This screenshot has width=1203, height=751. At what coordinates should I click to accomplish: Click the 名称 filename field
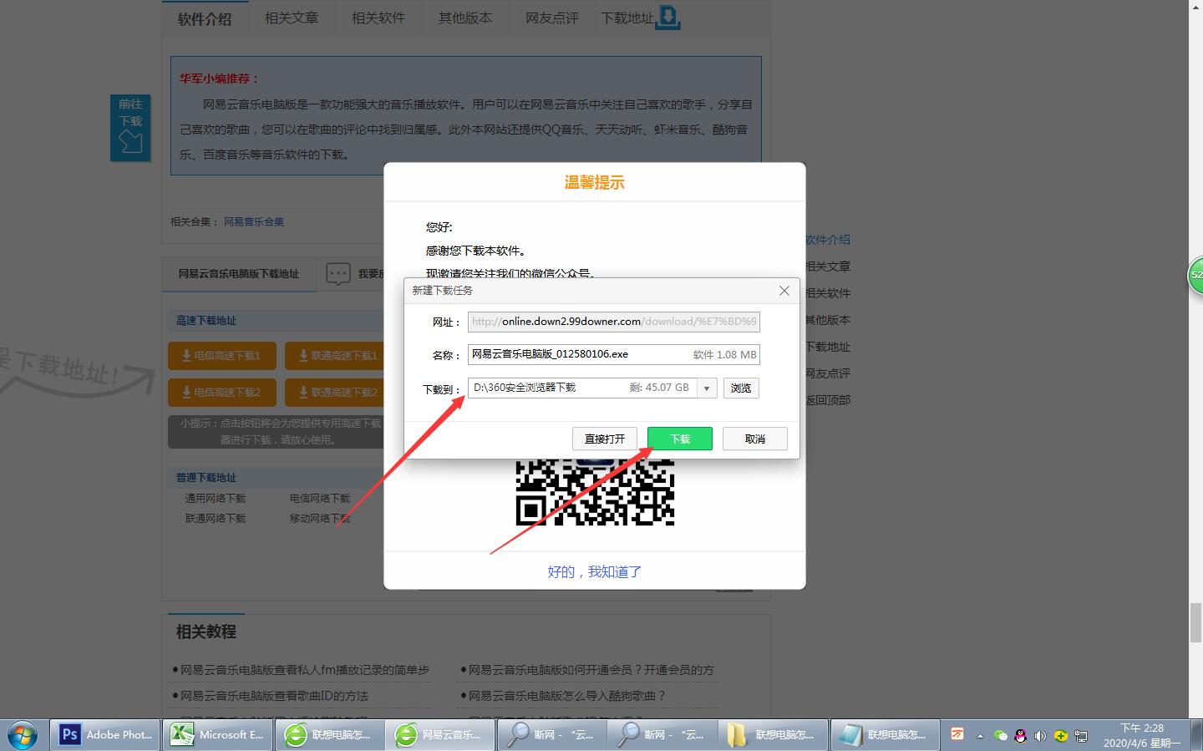click(613, 354)
